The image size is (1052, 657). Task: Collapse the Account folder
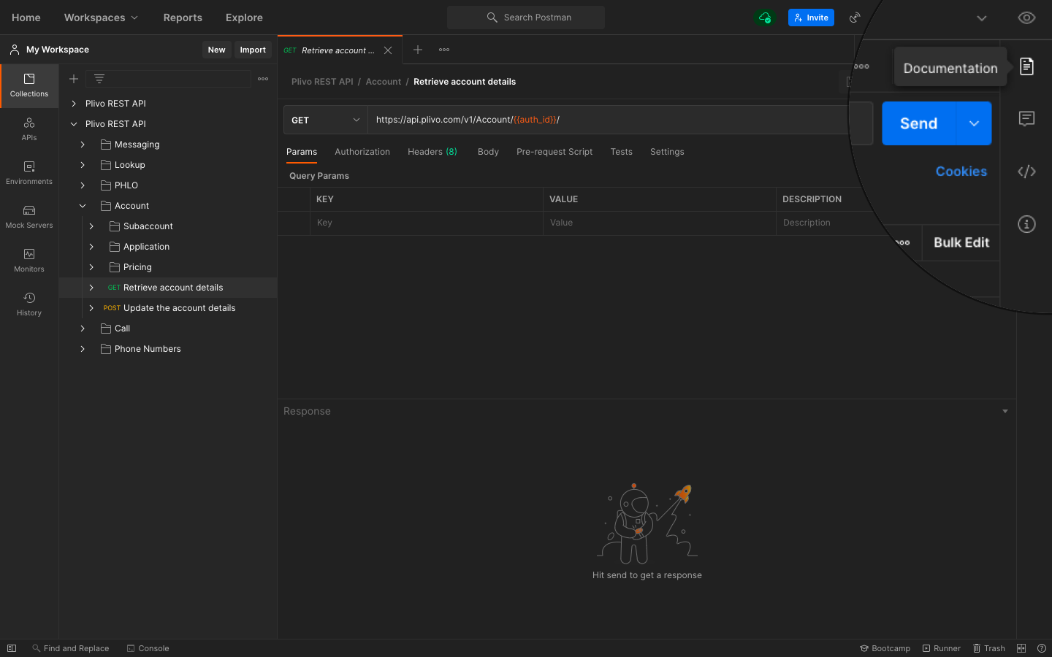pyautogui.click(x=83, y=206)
